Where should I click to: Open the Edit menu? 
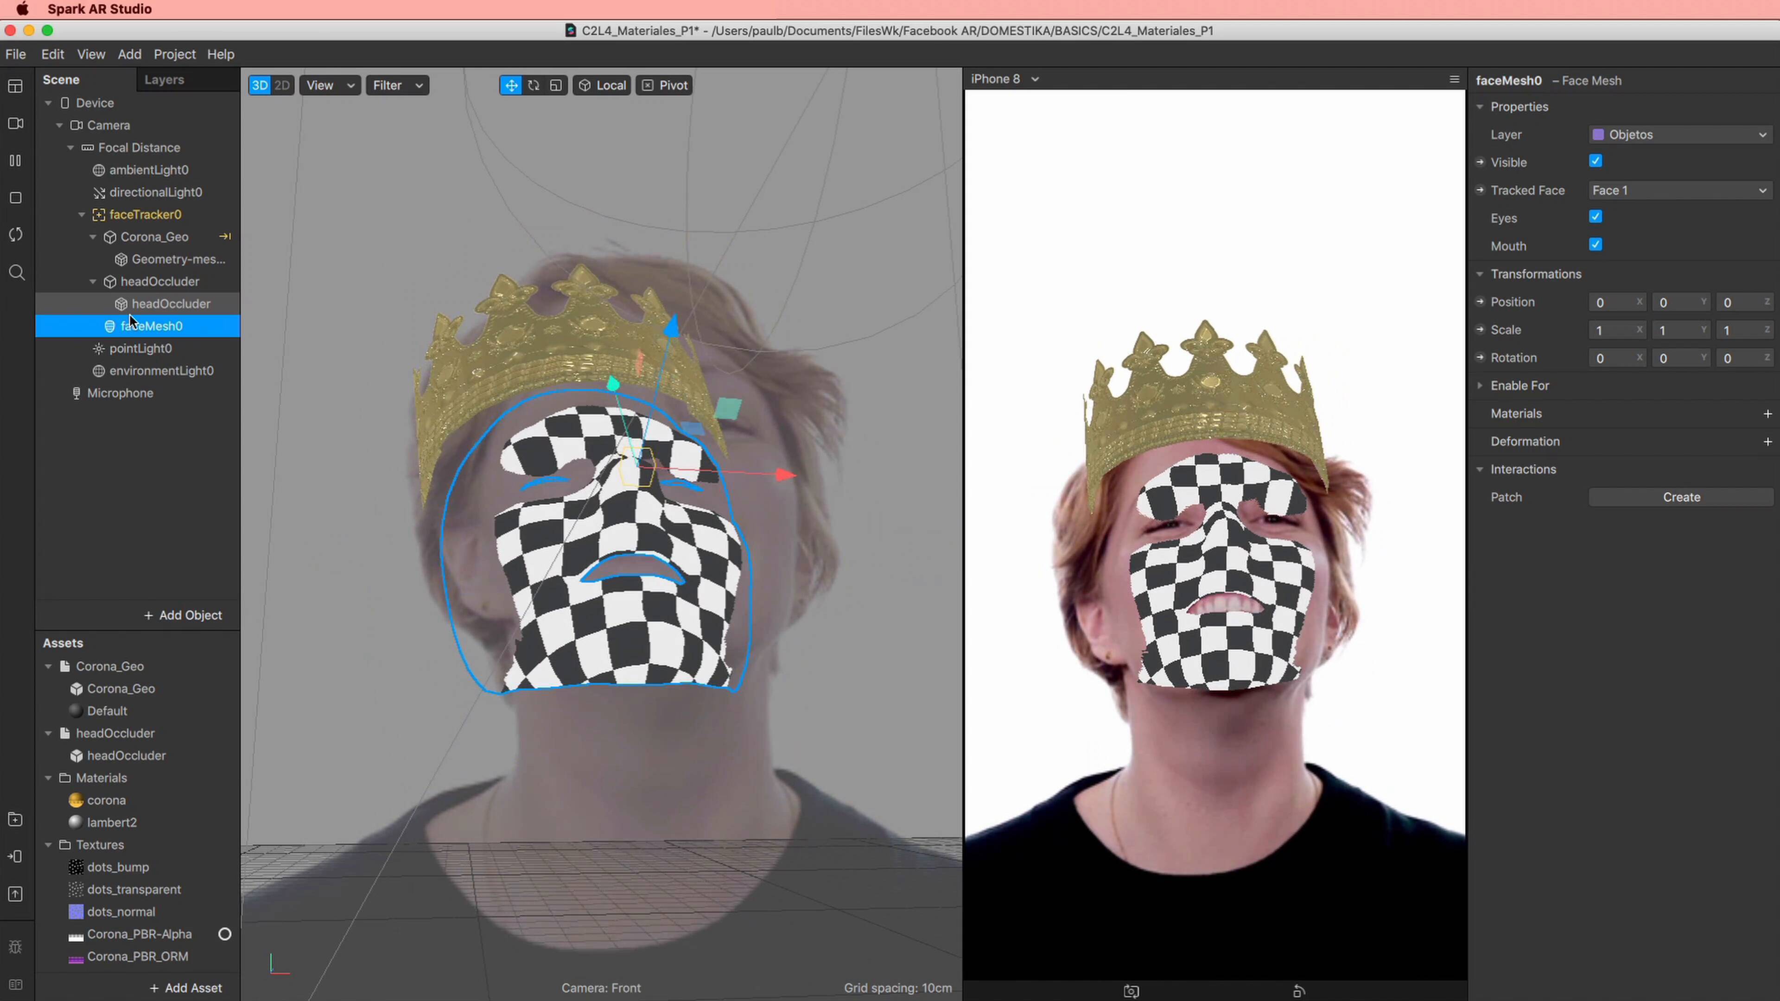click(x=52, y=54)
